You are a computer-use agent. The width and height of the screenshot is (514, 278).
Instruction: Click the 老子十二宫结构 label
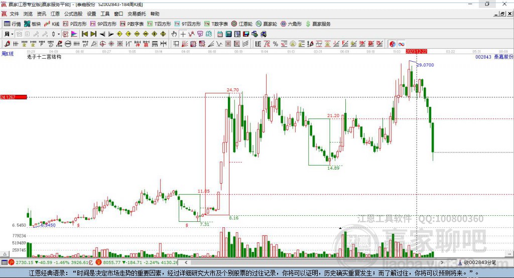(x=44, y=57)
